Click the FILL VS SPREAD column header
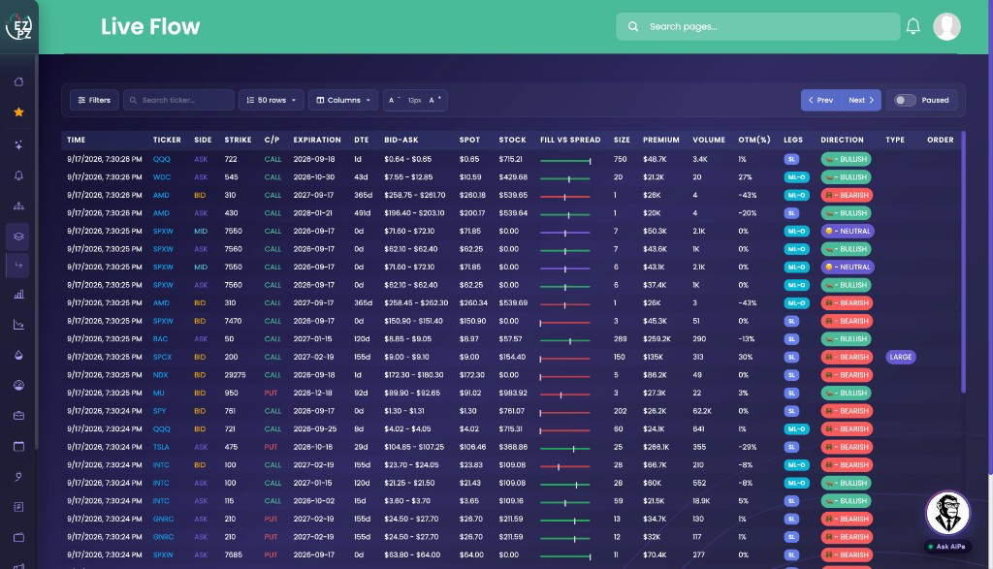 pyautogui.click(x=570, y=140)
